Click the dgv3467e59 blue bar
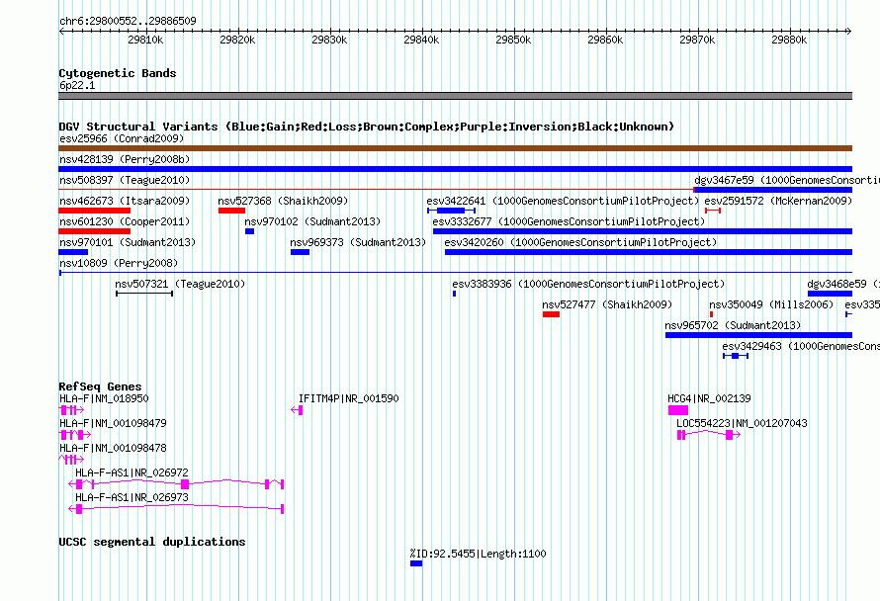This screenshot has width=880, height=601. point(773,190)
